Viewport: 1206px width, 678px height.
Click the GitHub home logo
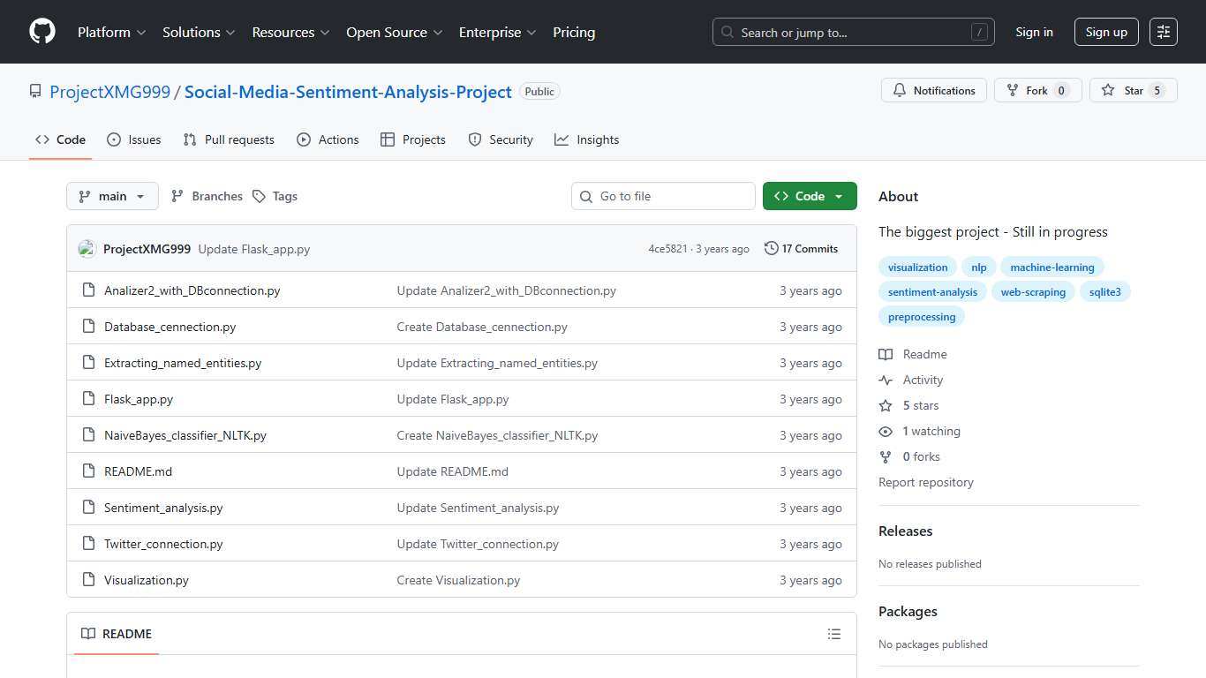tap(41, 31)
